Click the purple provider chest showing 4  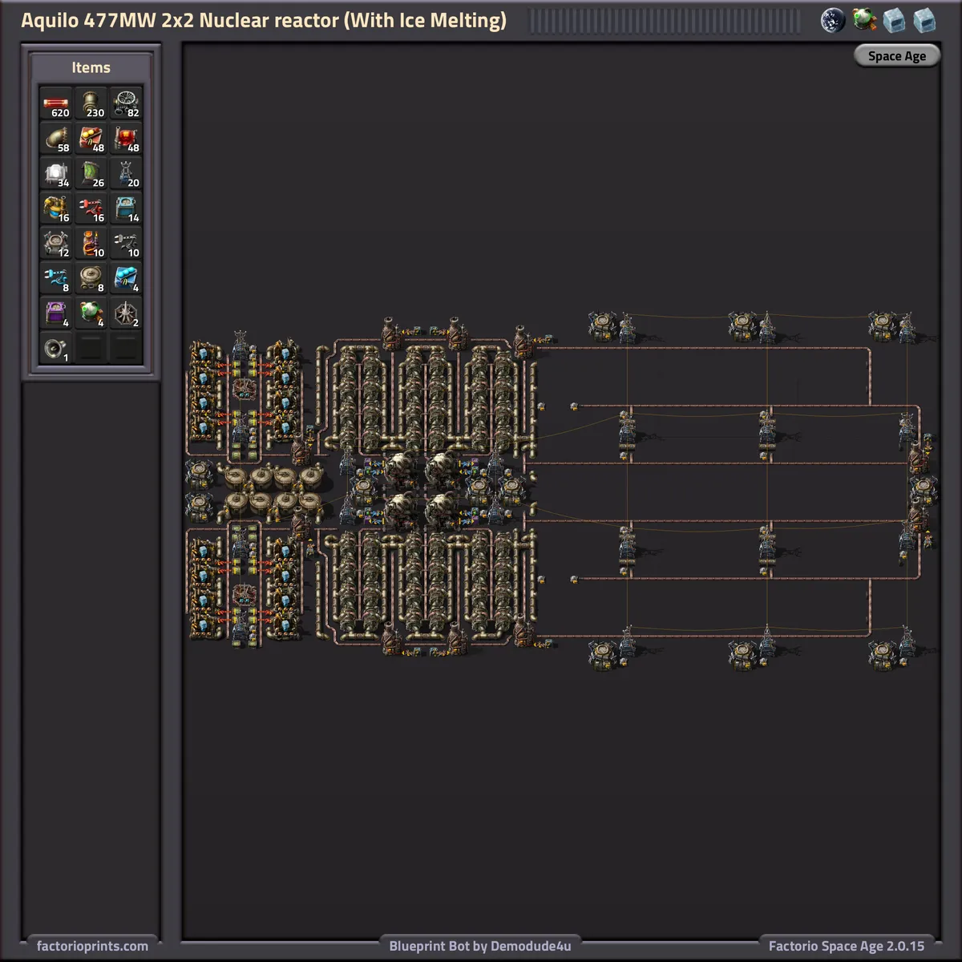(x=56, y=313)
